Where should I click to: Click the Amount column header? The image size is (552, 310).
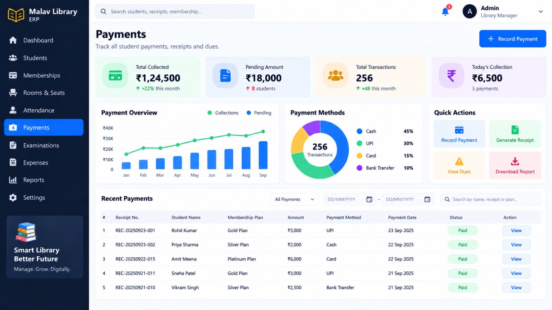point(295,218)
